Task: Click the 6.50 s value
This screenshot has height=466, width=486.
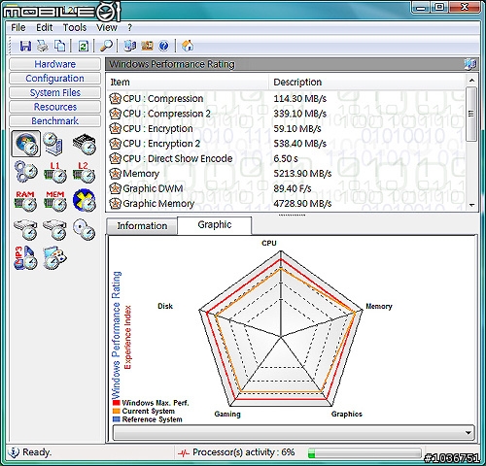Action: 286,158
